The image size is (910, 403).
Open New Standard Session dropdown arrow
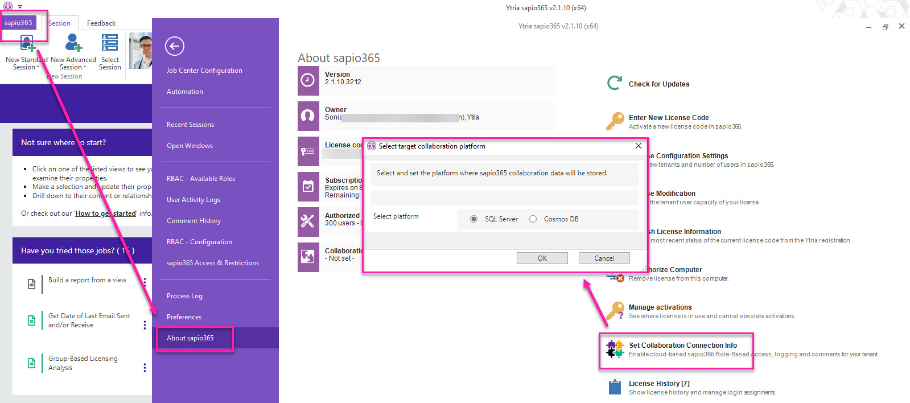tap(38, 67)
